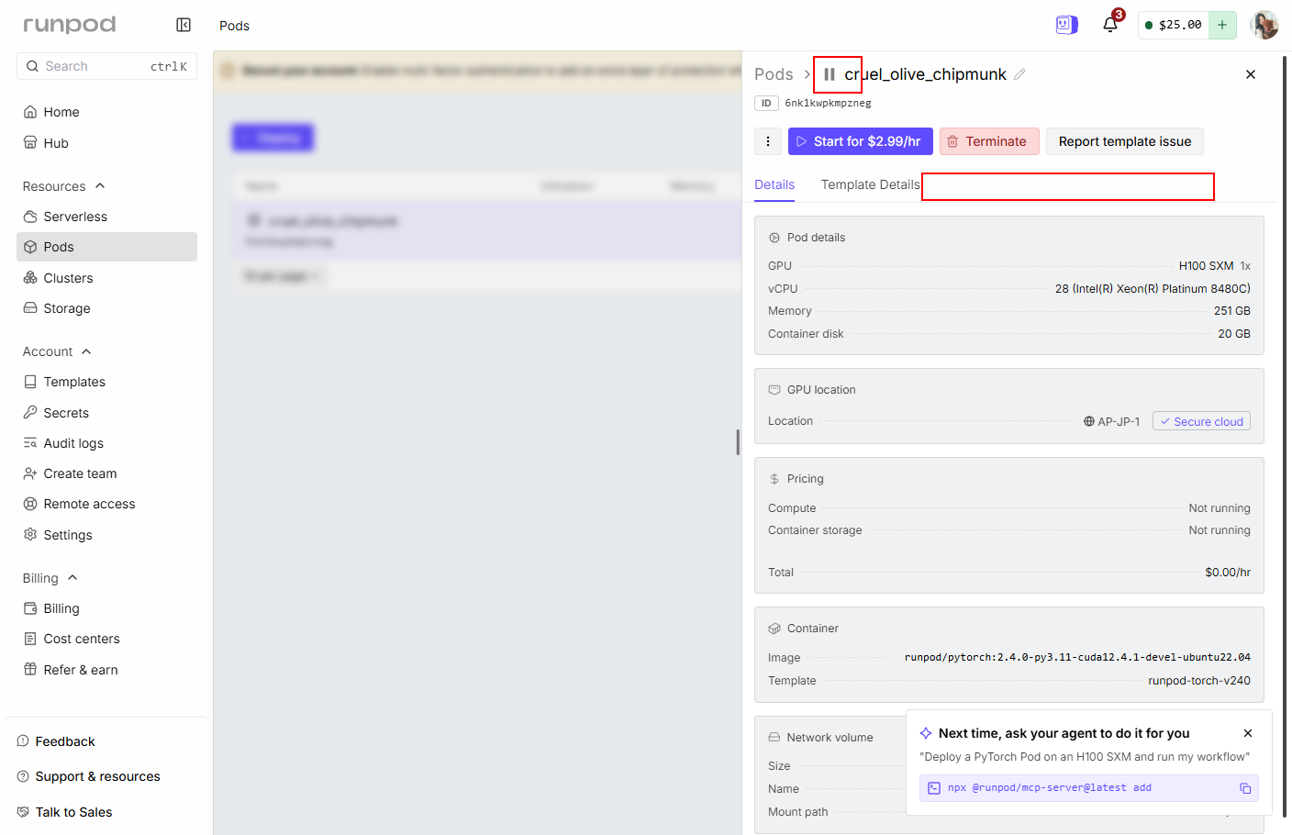Screen dimensions: 1292x835
Task: Go to Home in the sidebar
Action: click(106, 112)
